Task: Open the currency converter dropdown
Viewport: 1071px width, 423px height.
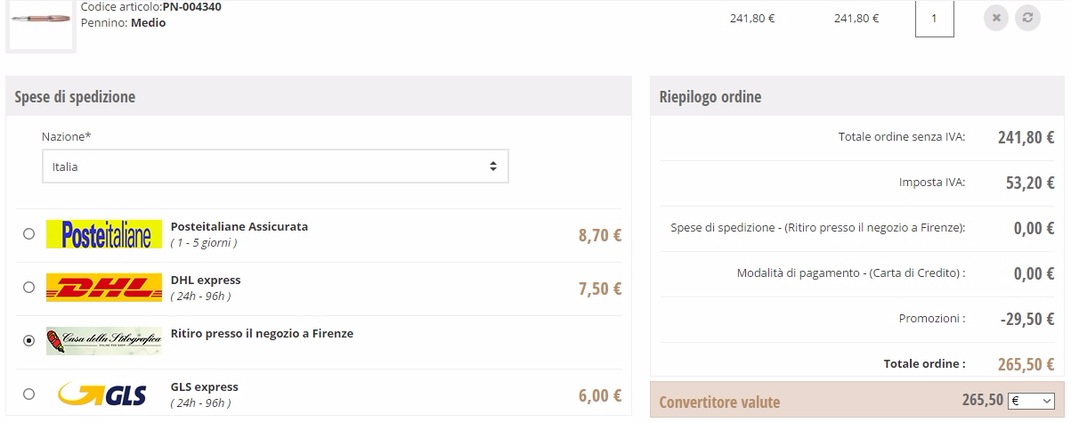Action: coord(1030,402)
